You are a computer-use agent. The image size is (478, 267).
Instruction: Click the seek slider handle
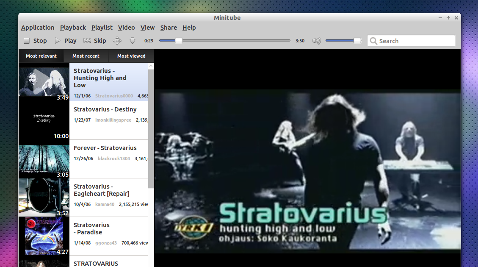179,41
